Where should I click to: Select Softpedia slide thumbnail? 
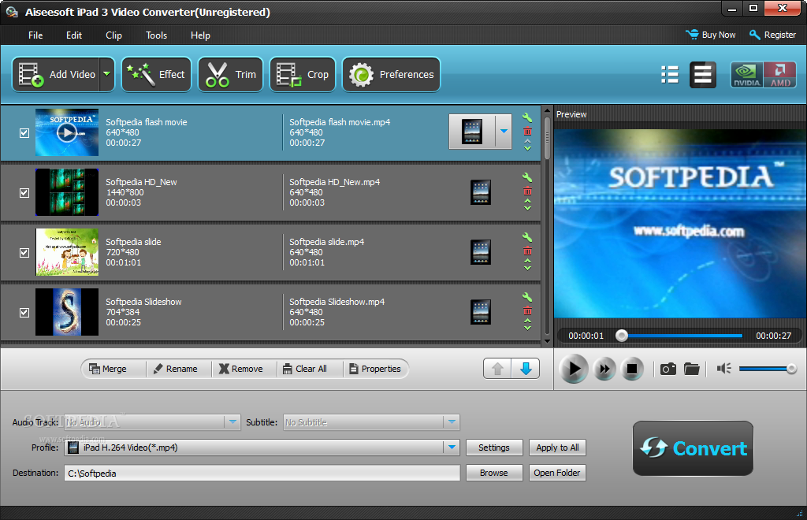tap(67, 252)
